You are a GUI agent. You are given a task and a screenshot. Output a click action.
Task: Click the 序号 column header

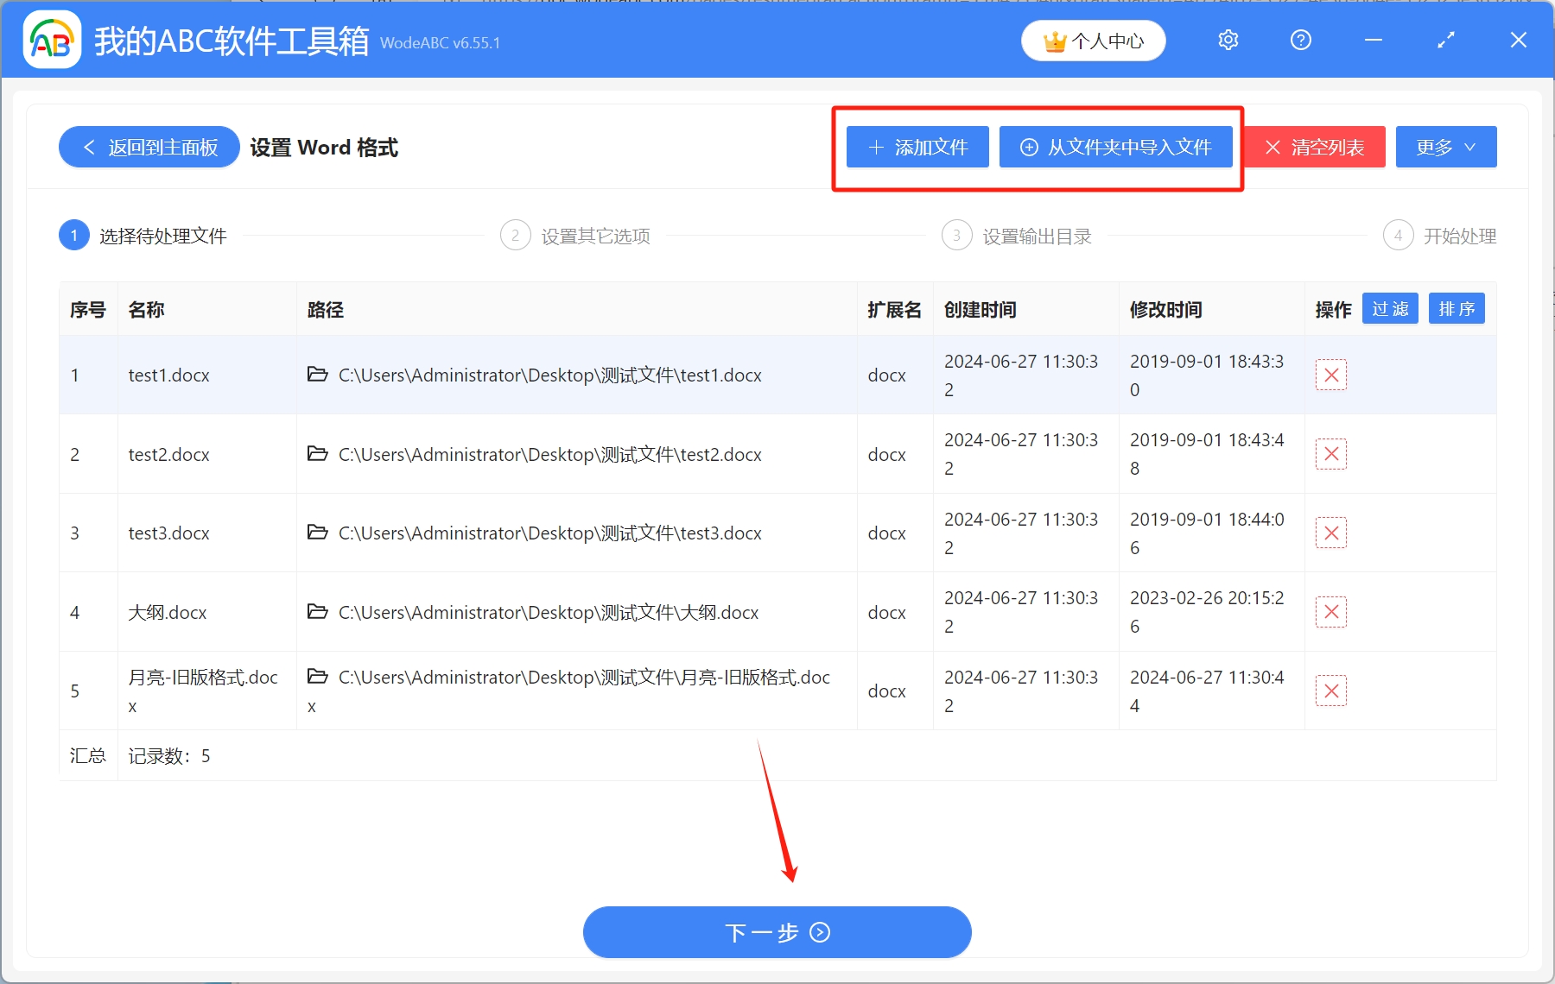pos(88,309)
